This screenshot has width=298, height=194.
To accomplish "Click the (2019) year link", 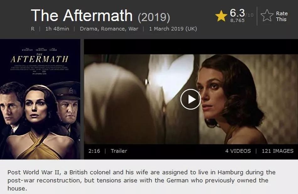I will point(154,17).
